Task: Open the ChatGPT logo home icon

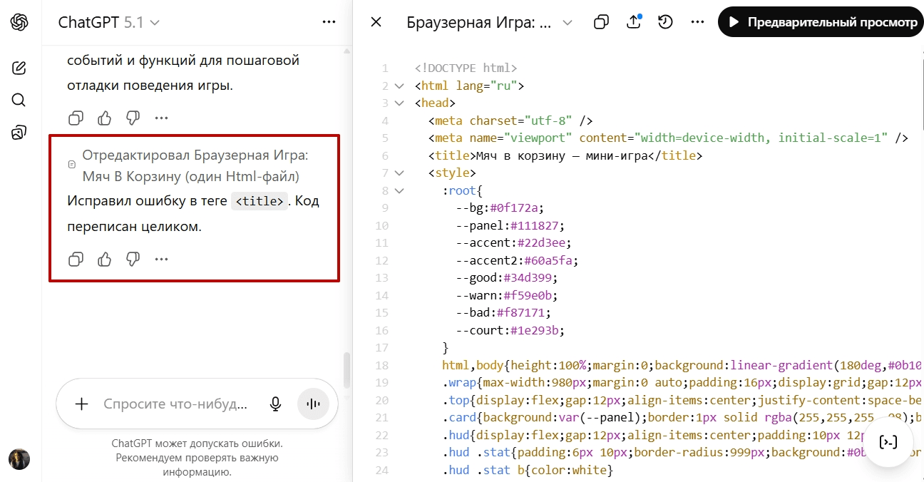Action: tap(19, 22)
